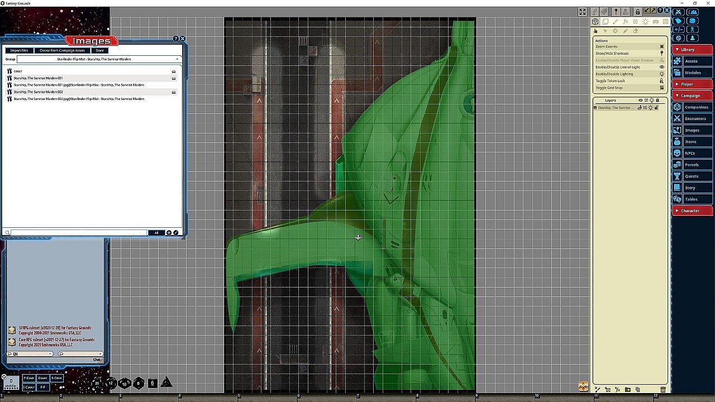715x402 pixels.
Task: Toggle Show/Hide Shortcuts
Action: click(630, 54)
